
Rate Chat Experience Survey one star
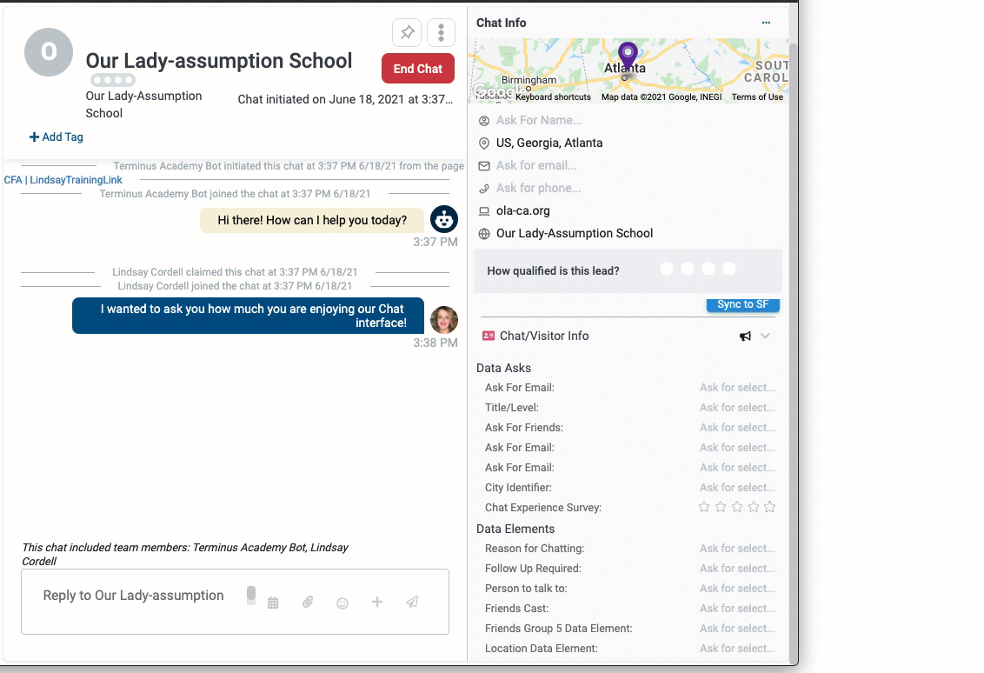tap(704, 507)
